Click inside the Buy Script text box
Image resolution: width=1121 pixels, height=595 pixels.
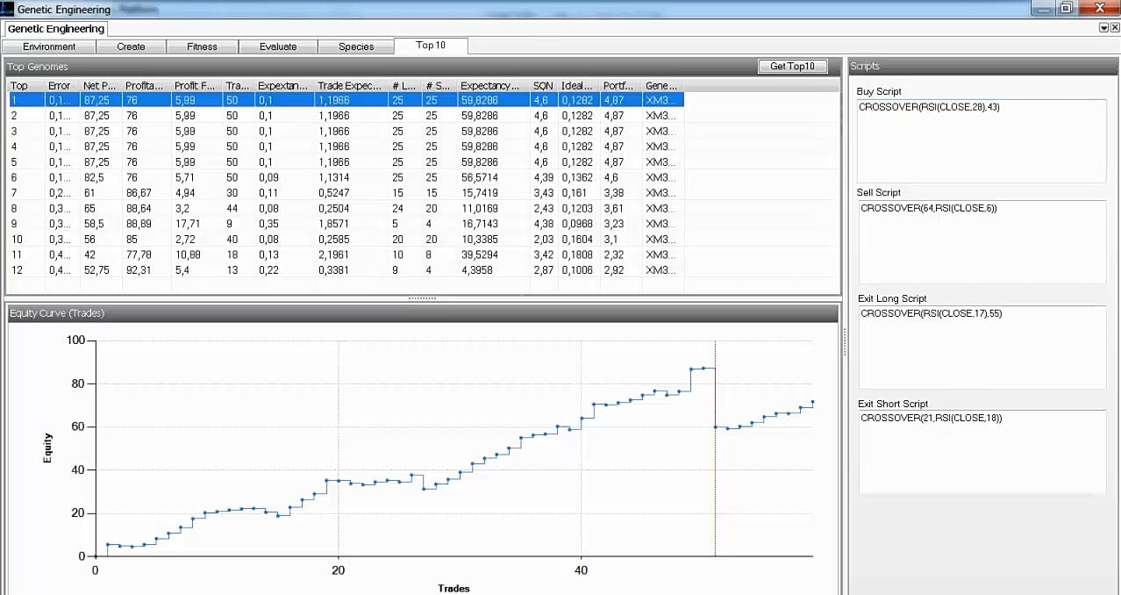981,140
